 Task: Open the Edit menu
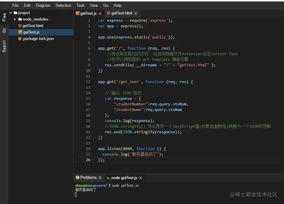[x=27, y=5]
